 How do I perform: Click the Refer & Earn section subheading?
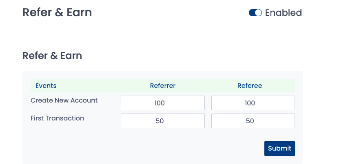coord(52,56)
